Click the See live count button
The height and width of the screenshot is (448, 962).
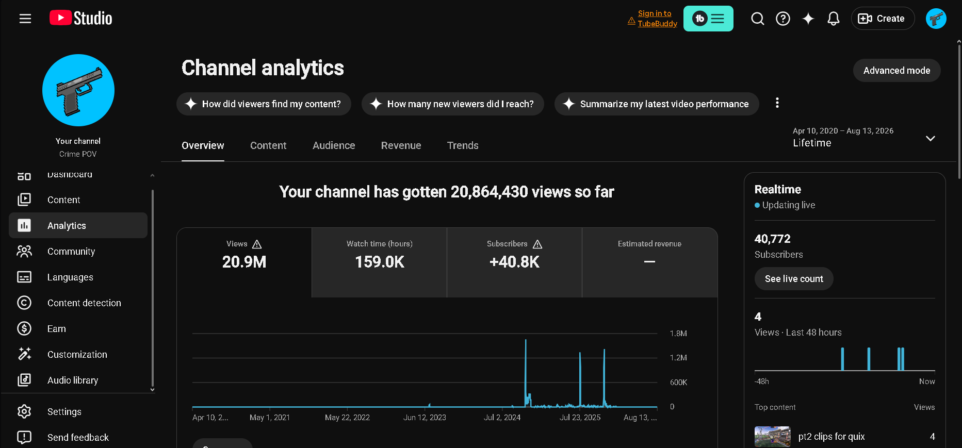click(x=794, y=279)
